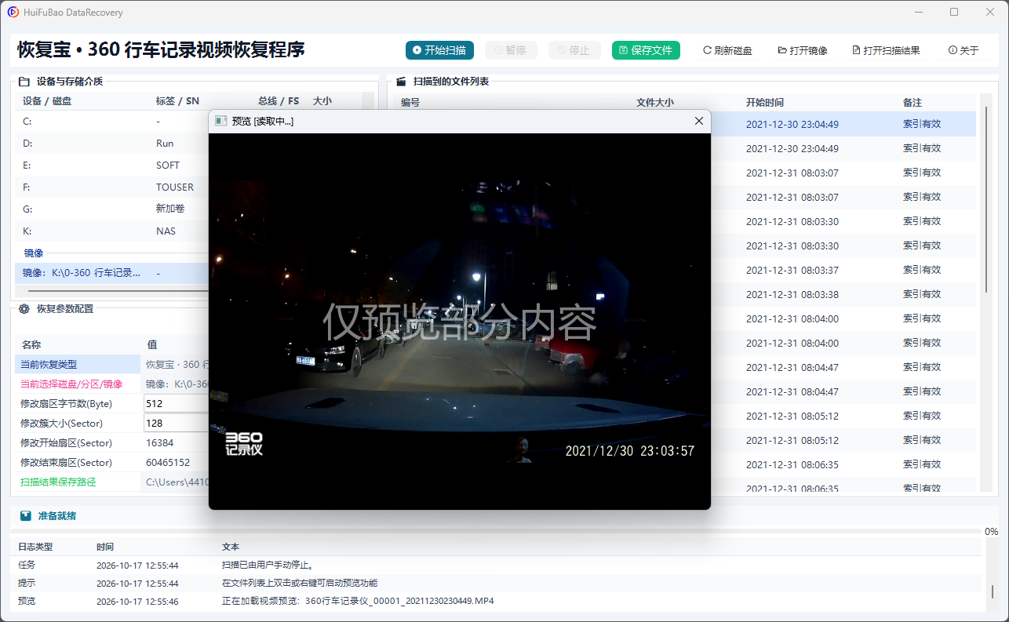Select the file row timed 2021-12-31 08:03:37

click(843, 270)
